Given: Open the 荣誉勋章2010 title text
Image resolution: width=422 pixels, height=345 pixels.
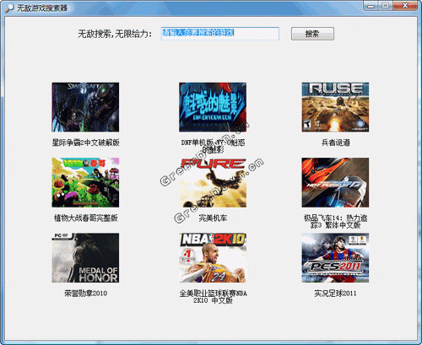Looking at the screenshot, I should [85, 294].
